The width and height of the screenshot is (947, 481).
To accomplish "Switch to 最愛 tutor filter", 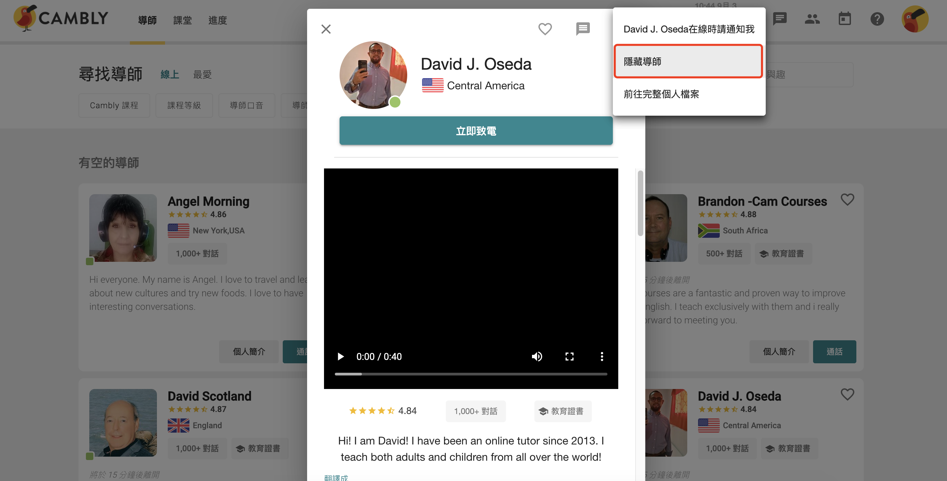I will coord(203,75).
